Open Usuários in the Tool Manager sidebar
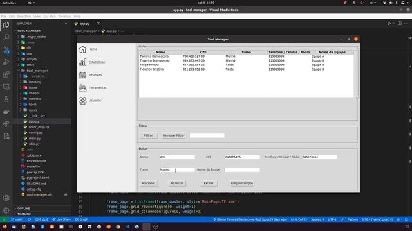 (x=90, y=101)
